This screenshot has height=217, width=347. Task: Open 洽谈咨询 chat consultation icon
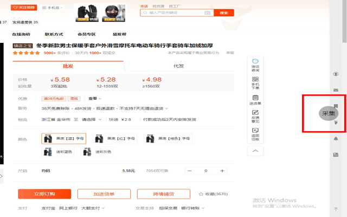255,65
